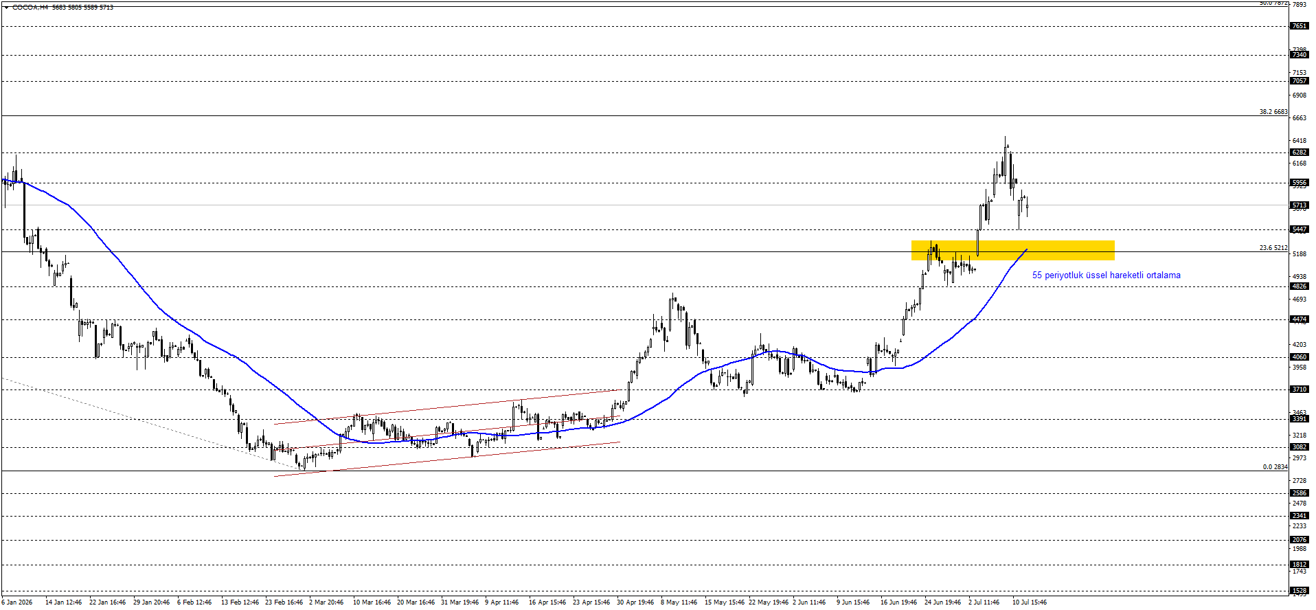
Task: Click the 4826 price level tag
Action: coord(1300,286)
